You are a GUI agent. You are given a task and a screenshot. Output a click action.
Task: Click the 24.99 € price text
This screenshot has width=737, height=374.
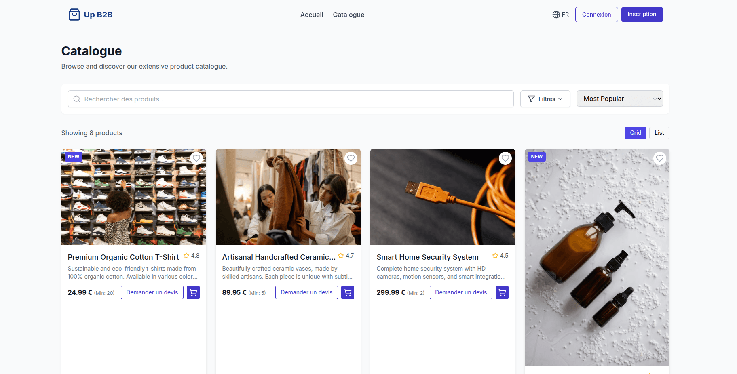coord(80,292)
